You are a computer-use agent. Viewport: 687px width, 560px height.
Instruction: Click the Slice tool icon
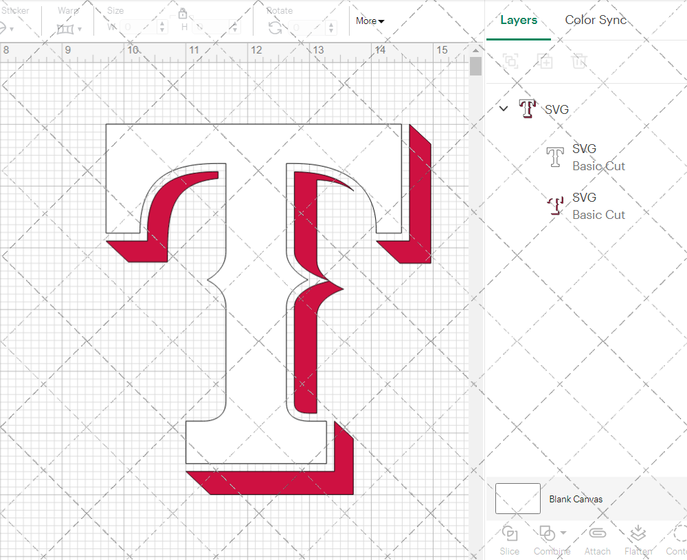pyautogui.click(x=510, y=534)
